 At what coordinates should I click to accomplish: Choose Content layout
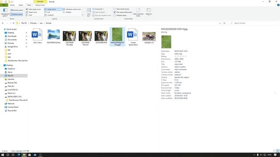pyautogui.click(x=49, y=15)
